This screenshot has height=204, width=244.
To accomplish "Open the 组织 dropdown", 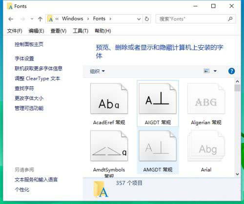I will [x=97, y=71].
